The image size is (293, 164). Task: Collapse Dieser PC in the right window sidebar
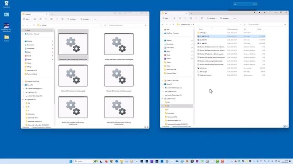163,84
